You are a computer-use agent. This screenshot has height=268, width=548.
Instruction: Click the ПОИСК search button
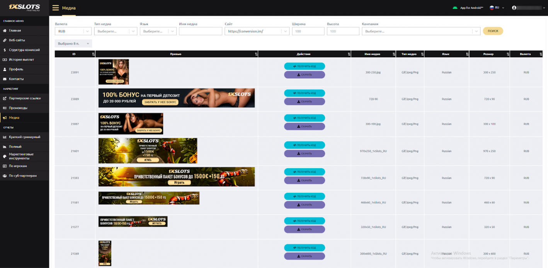tap(493, 31)
